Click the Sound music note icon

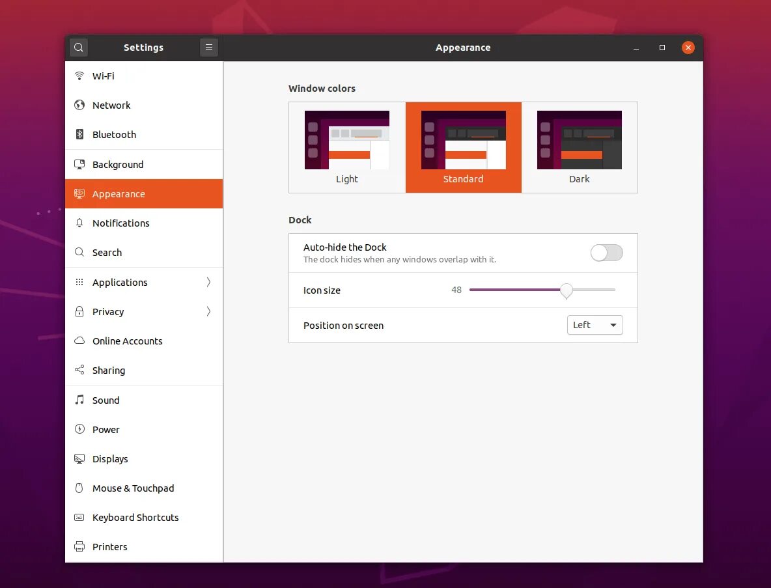tap(79, 400)
